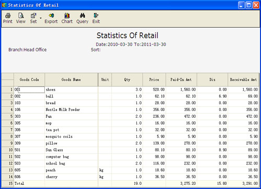Click the total discount cell 15.80
The width and height of the screenshot is (261, 189).
(x=212, y=183)
